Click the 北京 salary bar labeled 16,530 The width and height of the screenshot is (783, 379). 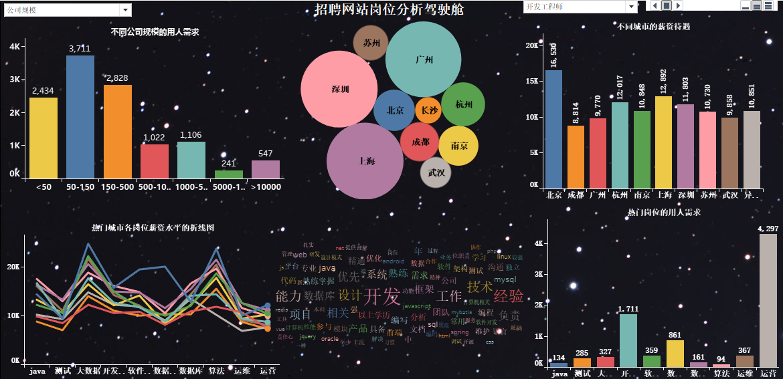(x=554, y=129)
